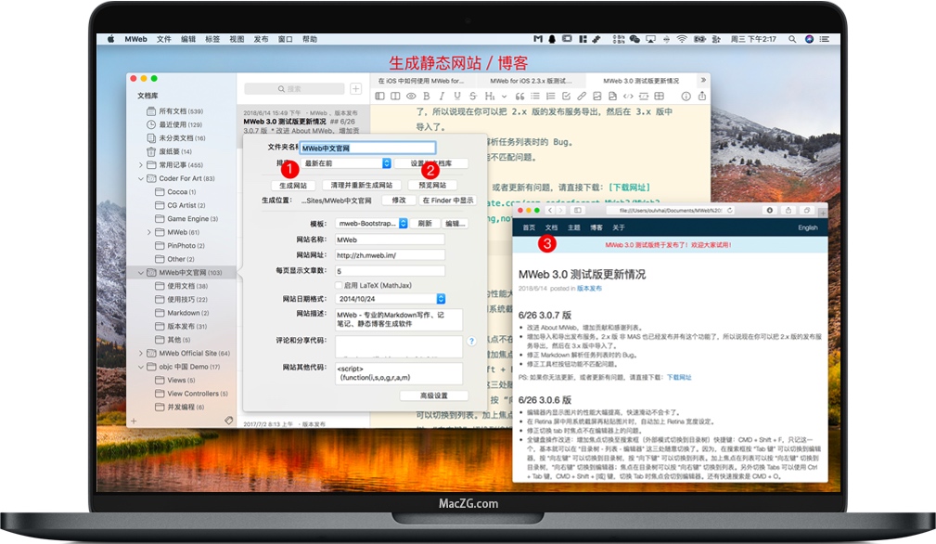Switch to the MWeb 3.0 测试版更新情况 tab
936x544 pixels.
pos(640,80)
